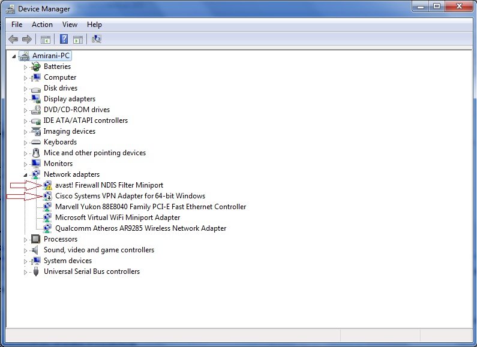Open the Help menu
Viewport: 477px width, 347px height.
(94, 25)
